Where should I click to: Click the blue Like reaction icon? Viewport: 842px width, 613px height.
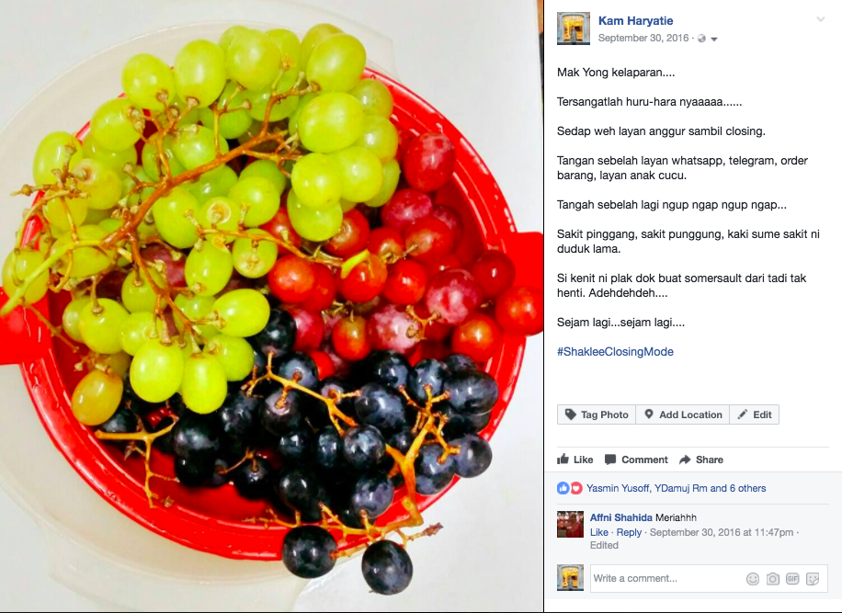pos(563,488)
